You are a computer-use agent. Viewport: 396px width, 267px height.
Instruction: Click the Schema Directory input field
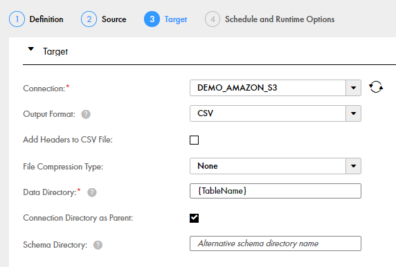point(276,243)
